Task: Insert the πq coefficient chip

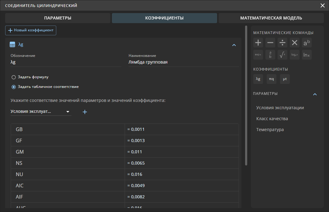Action: 272,79
